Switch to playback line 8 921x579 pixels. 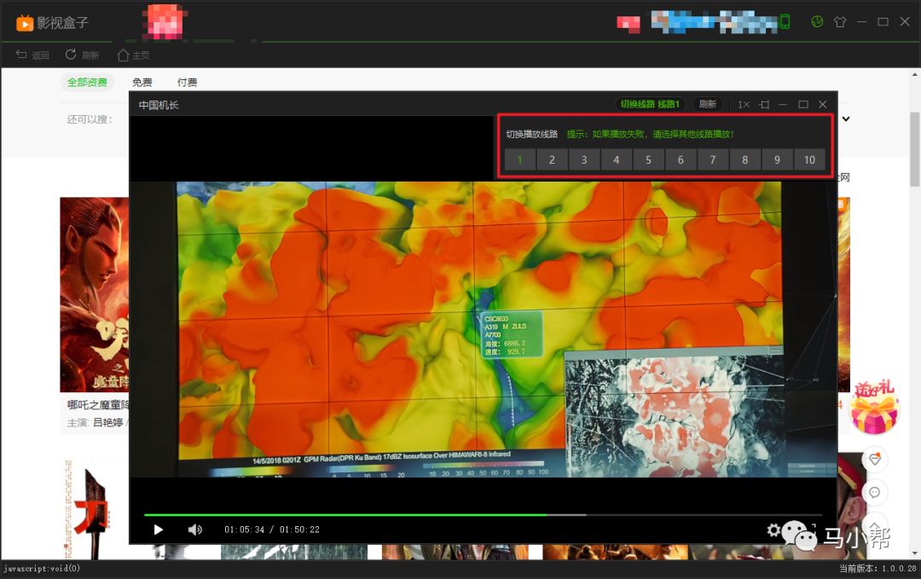pos(744,159)
